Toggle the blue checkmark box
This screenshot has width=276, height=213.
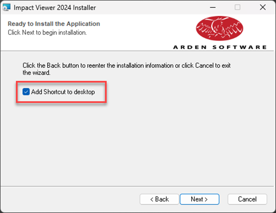26,92
